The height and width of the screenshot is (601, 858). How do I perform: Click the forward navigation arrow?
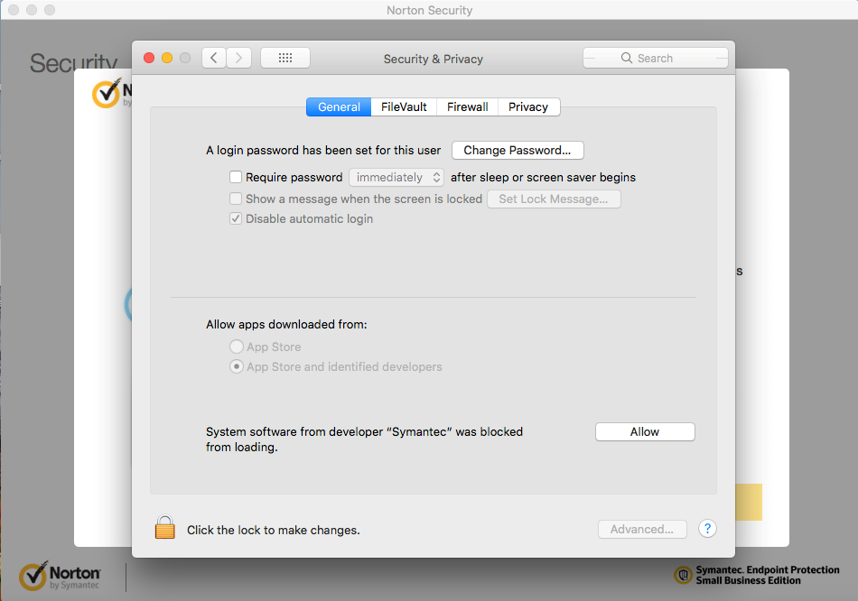pyautogui.click(x=238, y=58)
